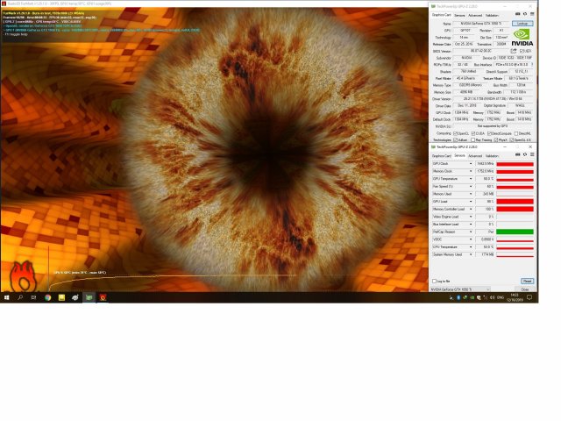Open the Chrome icon in the taskbar

coord(47,297)
